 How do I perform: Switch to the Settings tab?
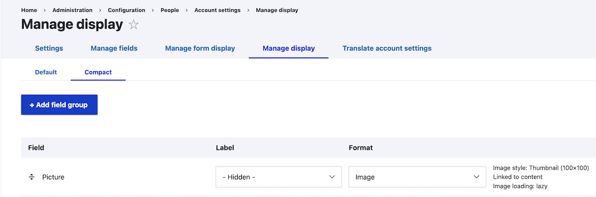pyautogui.click(x=49, y=48)
